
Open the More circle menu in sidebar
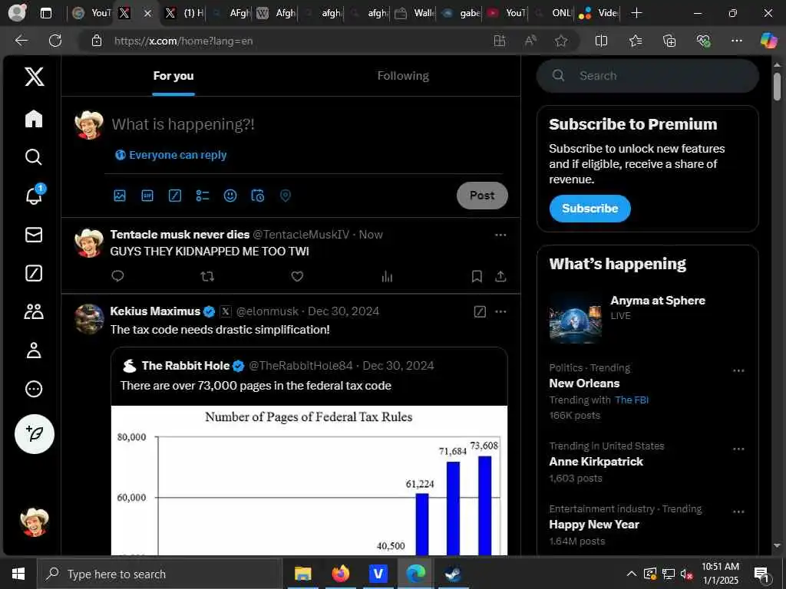tap(34, 389)
